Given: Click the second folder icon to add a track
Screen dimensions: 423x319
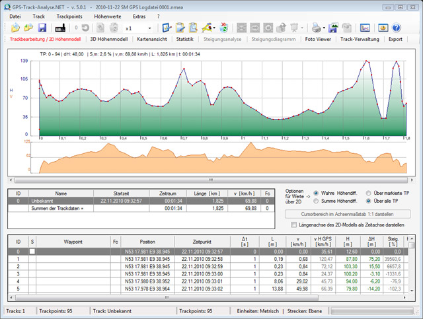Looking at the screenshot, I should [28, 28].
